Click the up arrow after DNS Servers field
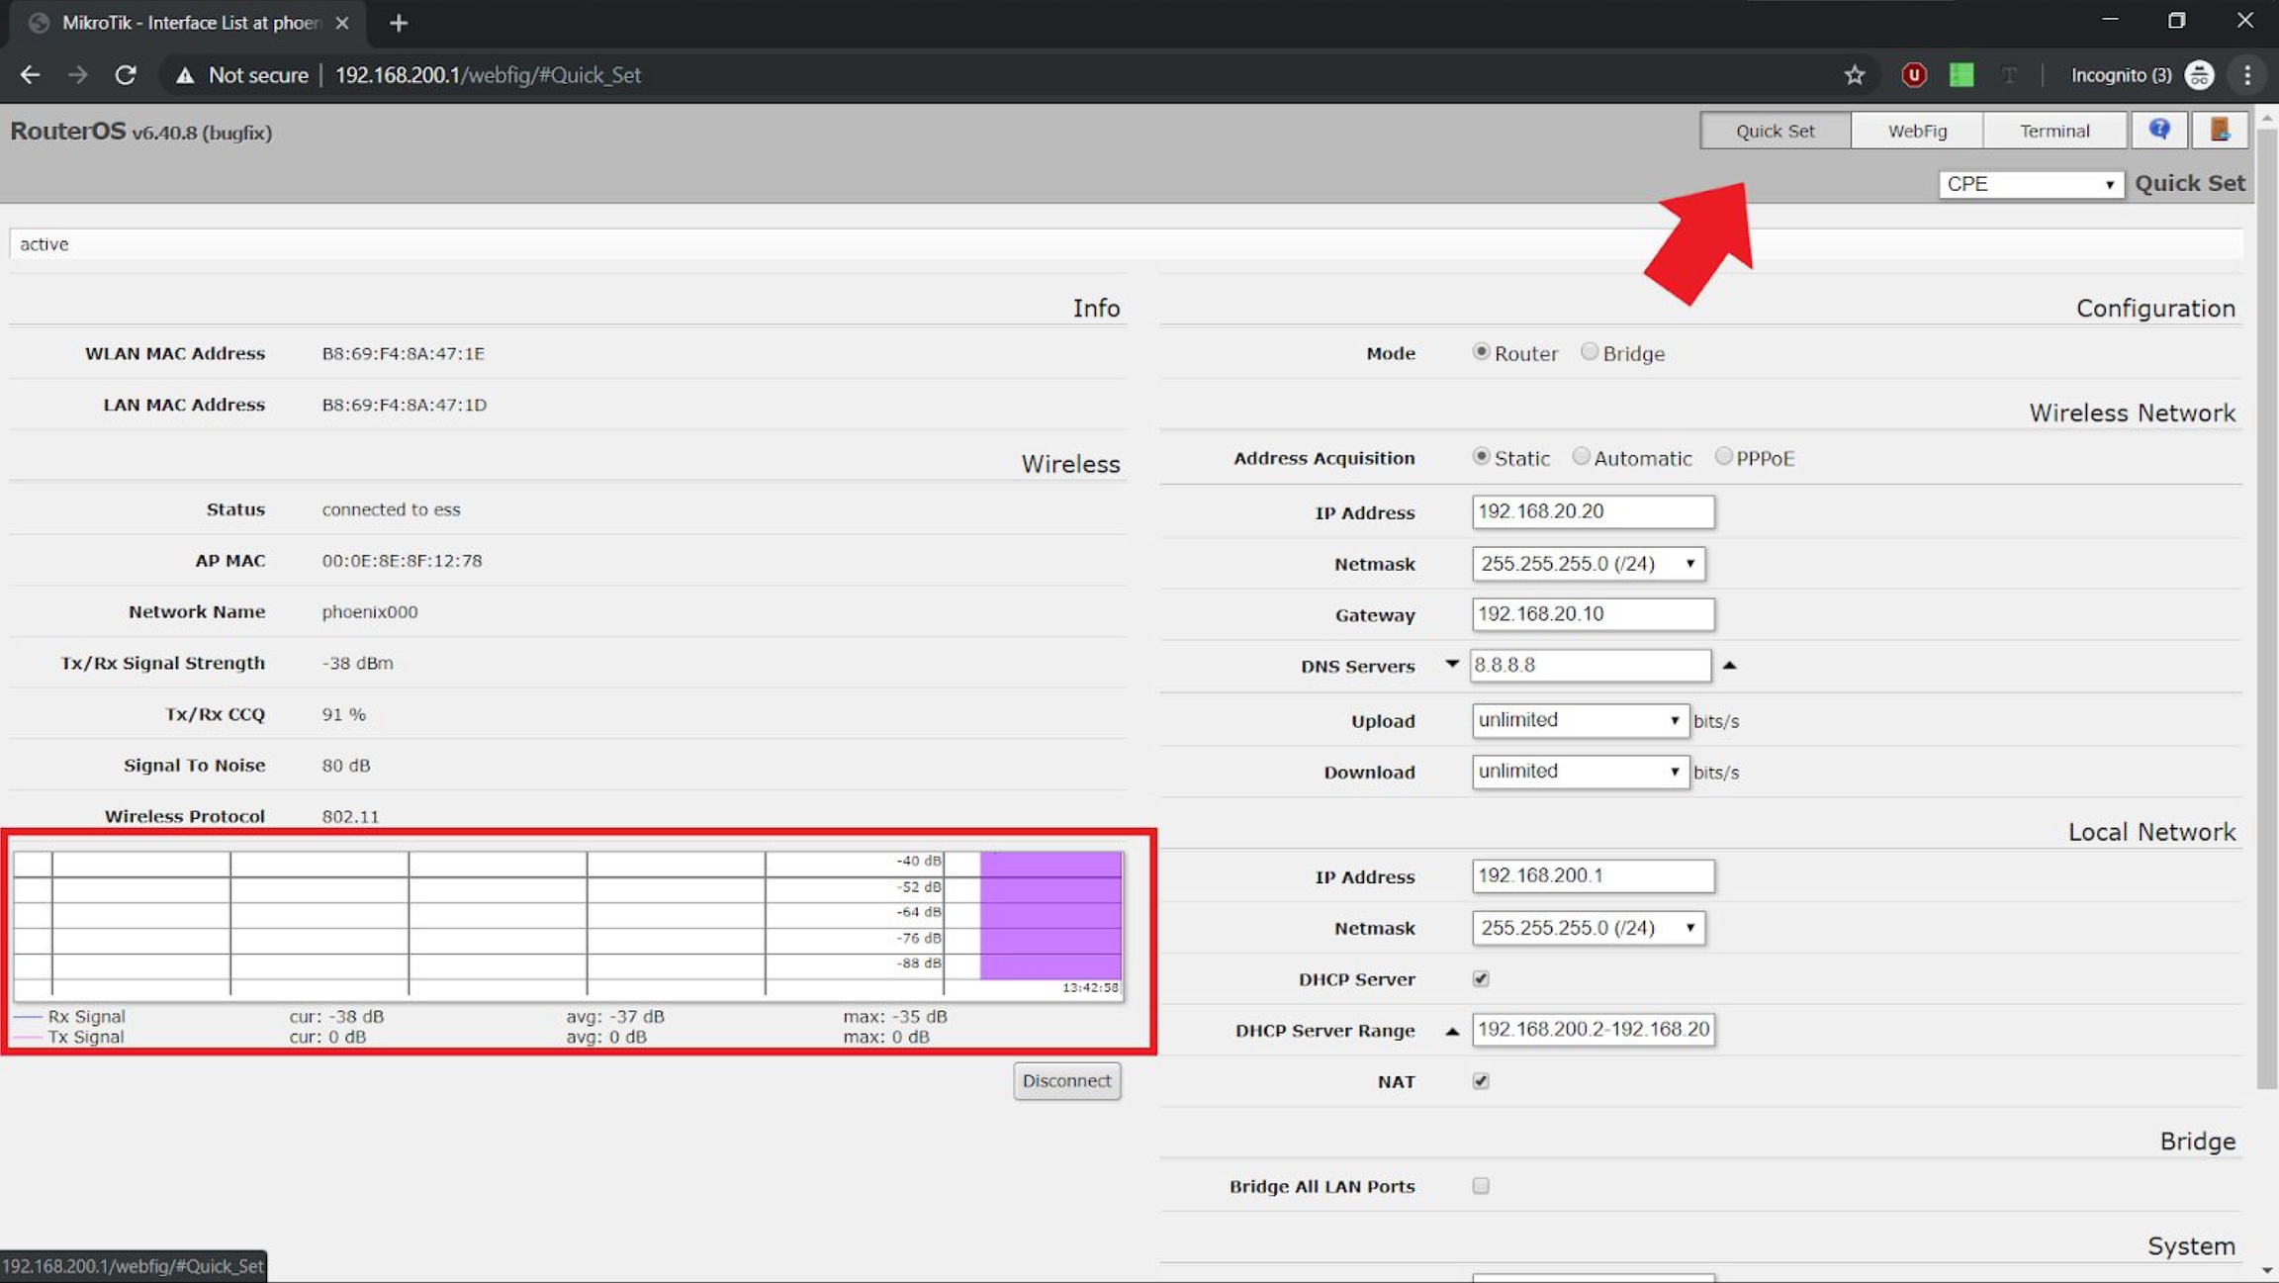This screenshot has width=2279, height=1283. (x=1729, y=665)
